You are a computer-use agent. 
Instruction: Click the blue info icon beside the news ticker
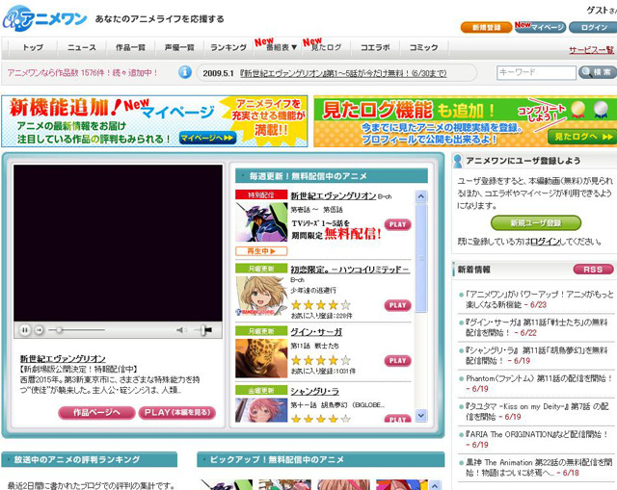pyautogui.click(x=185, y=72)
